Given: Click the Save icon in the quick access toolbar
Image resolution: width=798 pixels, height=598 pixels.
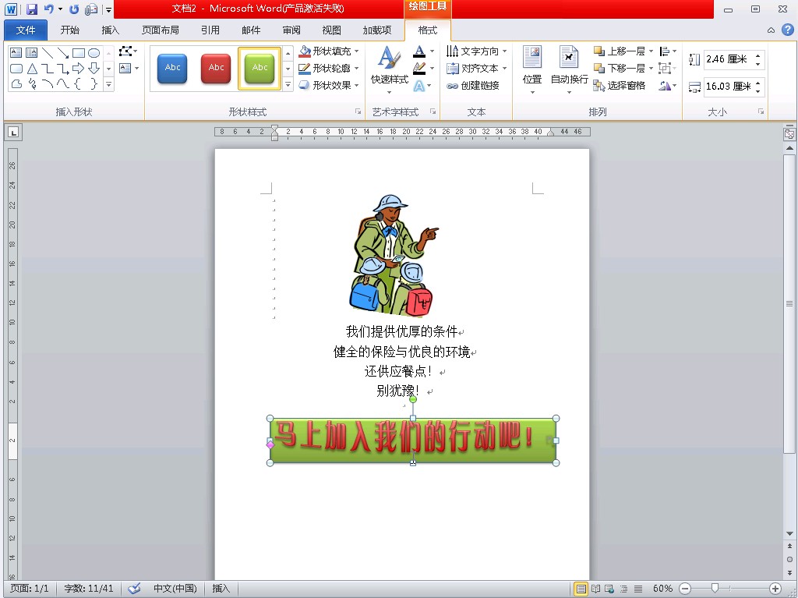Looking at the screenshot, I should (x=32, y=9).
